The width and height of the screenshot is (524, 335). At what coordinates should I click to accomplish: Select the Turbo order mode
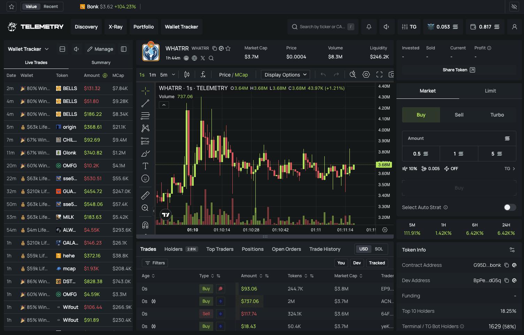pyautogui.click(x=497, y=115)
